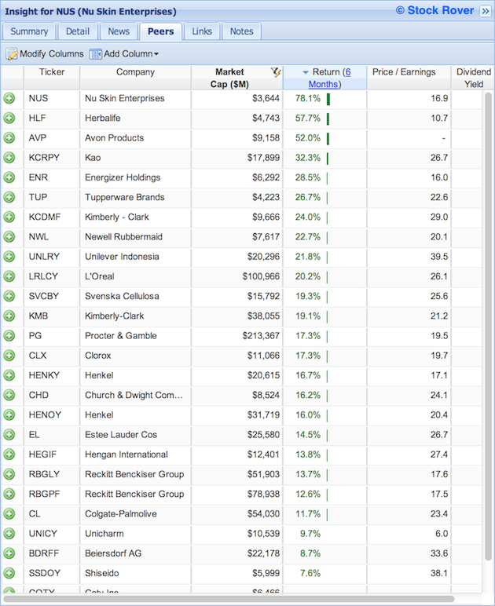Click the green plus icon for HEGIF
The height and width of the screenshot is (606, 495).
click(x=9, y=454)
